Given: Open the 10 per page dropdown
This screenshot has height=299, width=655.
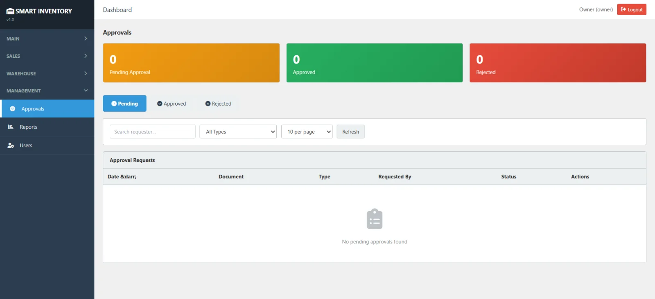Looking at the screenshot, I should (x=307, y=132).
